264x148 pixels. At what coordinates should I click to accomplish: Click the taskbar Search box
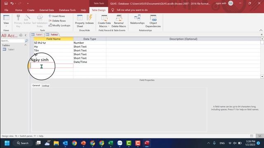coord(23,143)
